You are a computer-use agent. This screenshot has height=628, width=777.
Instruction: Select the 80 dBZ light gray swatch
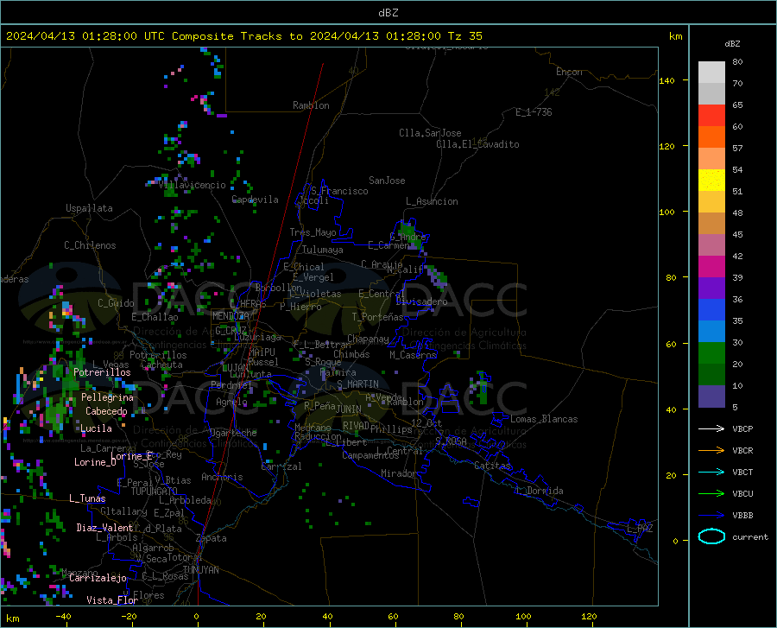(711, 72)
